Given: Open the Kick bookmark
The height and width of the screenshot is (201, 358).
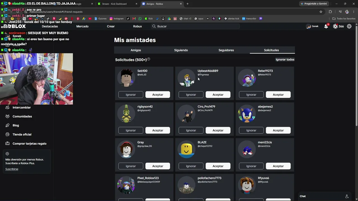Looking at the screenshot, I should pyautogui.click(x=149, y=19).
